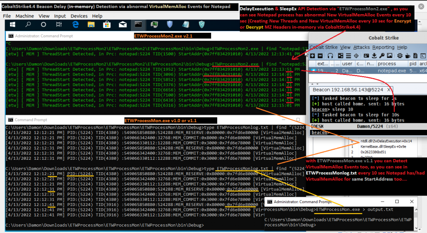Collapse the session pane with split arrows
The height and width of the screenshot is (233, 427).
312,84
